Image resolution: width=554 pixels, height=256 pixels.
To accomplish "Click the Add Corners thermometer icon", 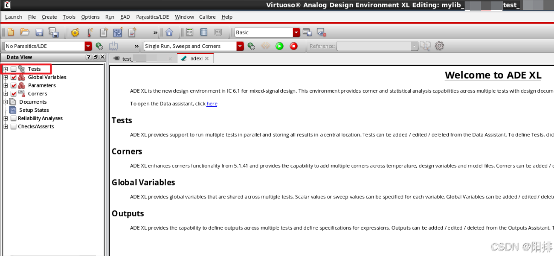I will pyautogui.click(x=90, y=32).
